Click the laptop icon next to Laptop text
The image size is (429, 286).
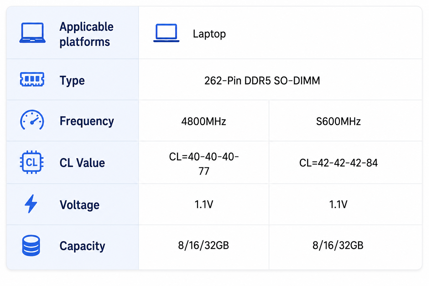(x=166, y=33)
